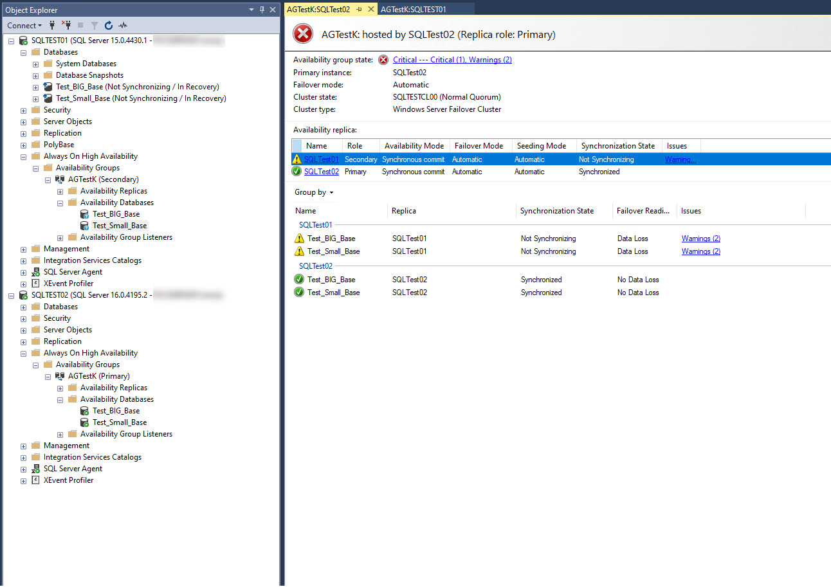The width and height of the screenshot is (831, 587).
Task: Select AGTestK (Secondary) availability group icon
Action: click(60, 179)
